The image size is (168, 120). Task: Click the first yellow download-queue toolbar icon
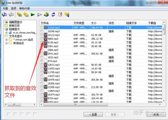pyautogui.click(x=19, y=15)
